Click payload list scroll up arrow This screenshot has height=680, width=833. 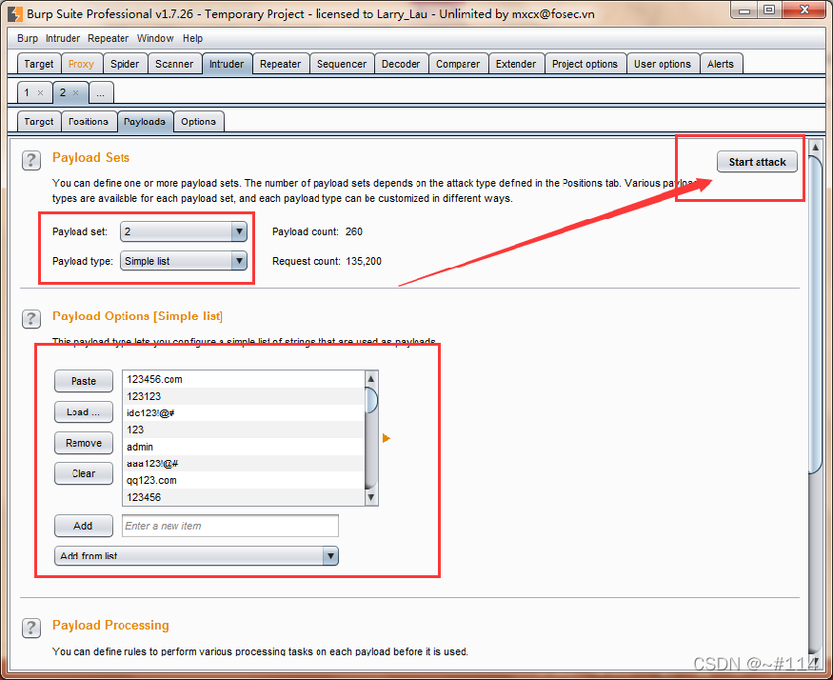point(371,378)
